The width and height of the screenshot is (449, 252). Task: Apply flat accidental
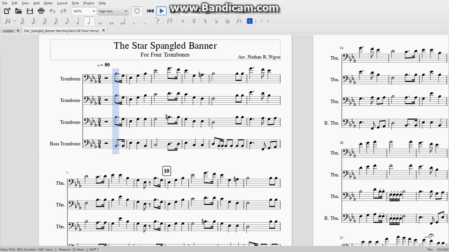[x=216, y=21]
